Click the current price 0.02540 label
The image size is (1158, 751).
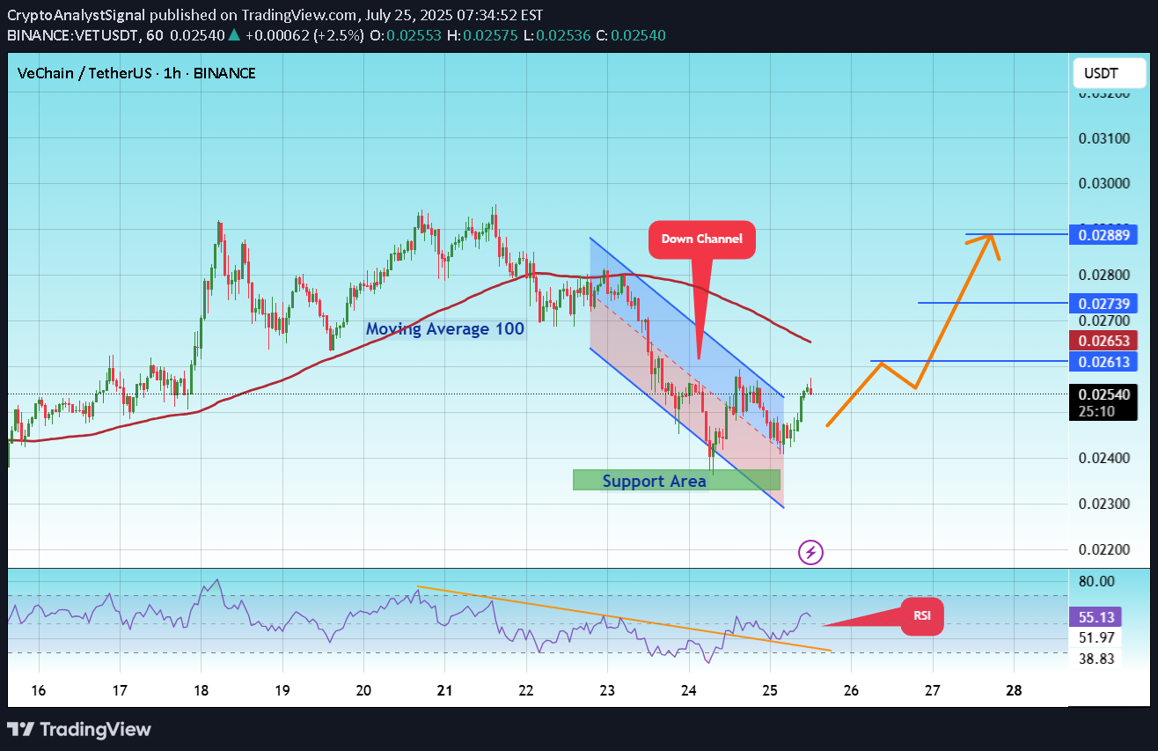coord(1104,394)
